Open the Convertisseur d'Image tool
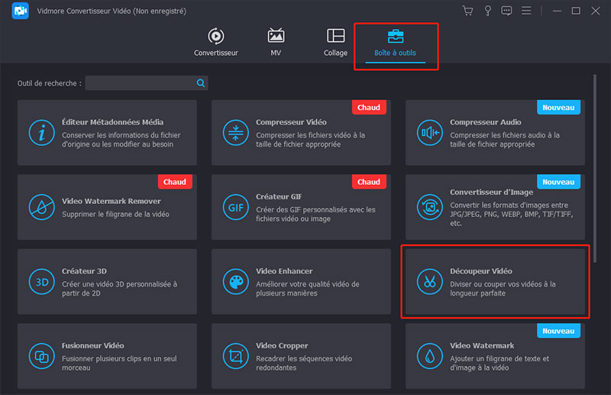This screenshot has height=395, width=611. pos(493,207)
